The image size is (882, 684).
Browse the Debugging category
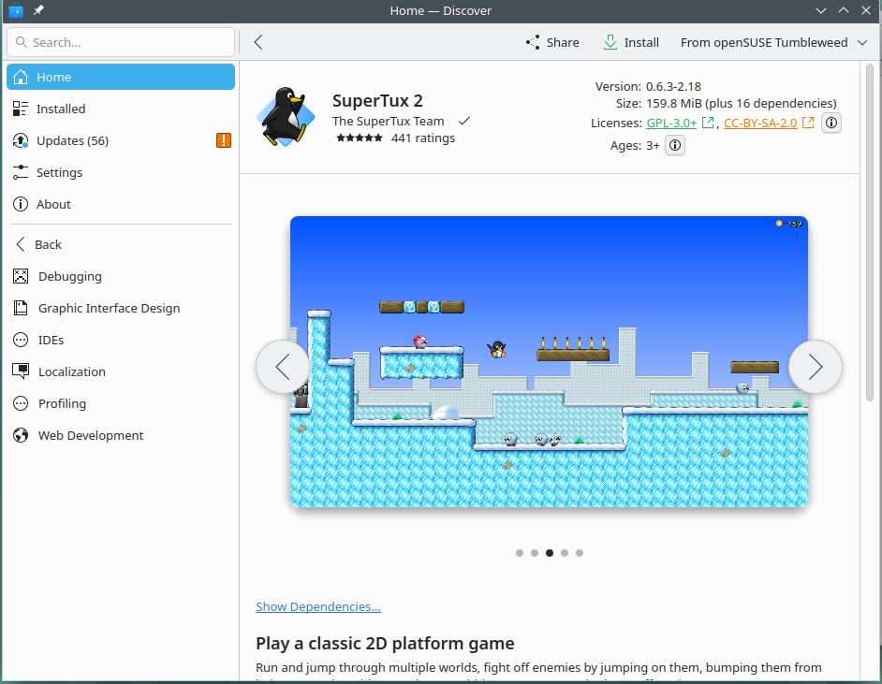click(x=121, y=276)
